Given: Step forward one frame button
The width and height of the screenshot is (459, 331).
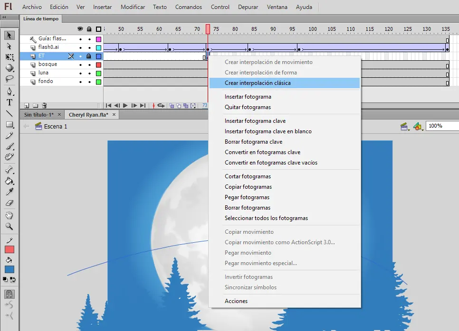Looking at the screenshot, I should (134, 105).
